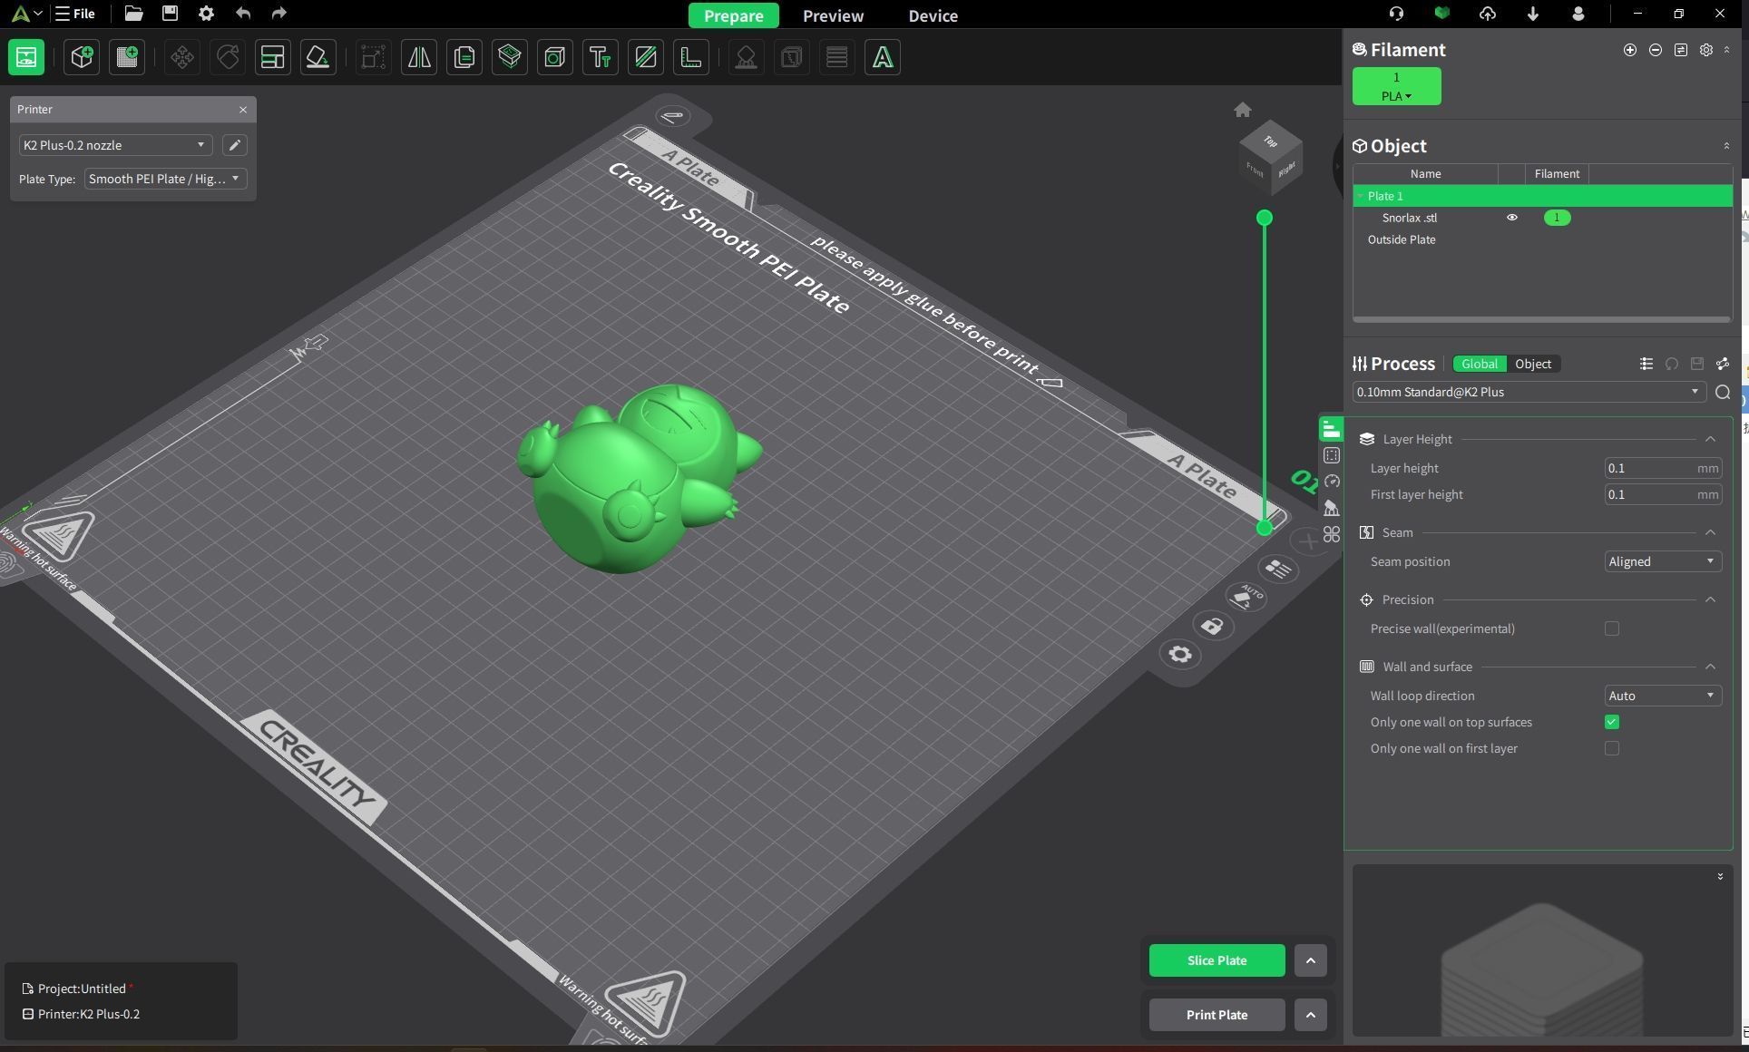This screenshot has height=1052, width=1749.
Task: Undo last action arrow
Action: 242,14
